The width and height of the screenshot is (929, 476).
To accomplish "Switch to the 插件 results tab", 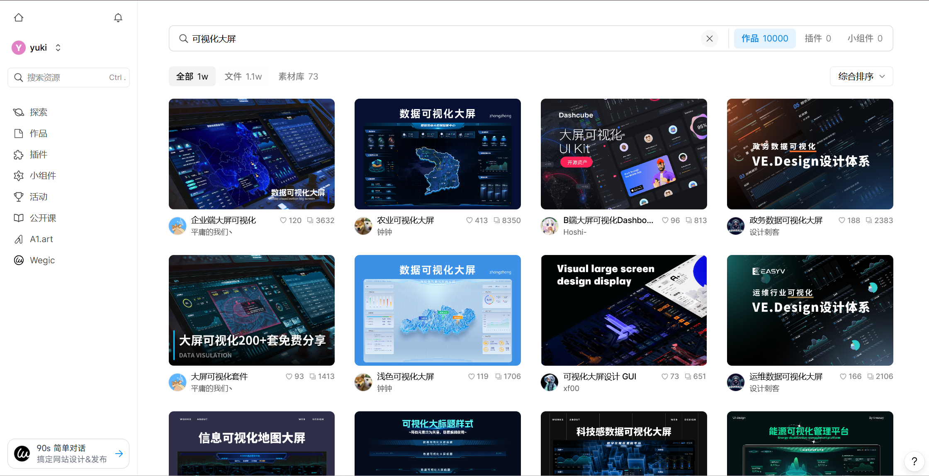I will click(x=817, y=38).
